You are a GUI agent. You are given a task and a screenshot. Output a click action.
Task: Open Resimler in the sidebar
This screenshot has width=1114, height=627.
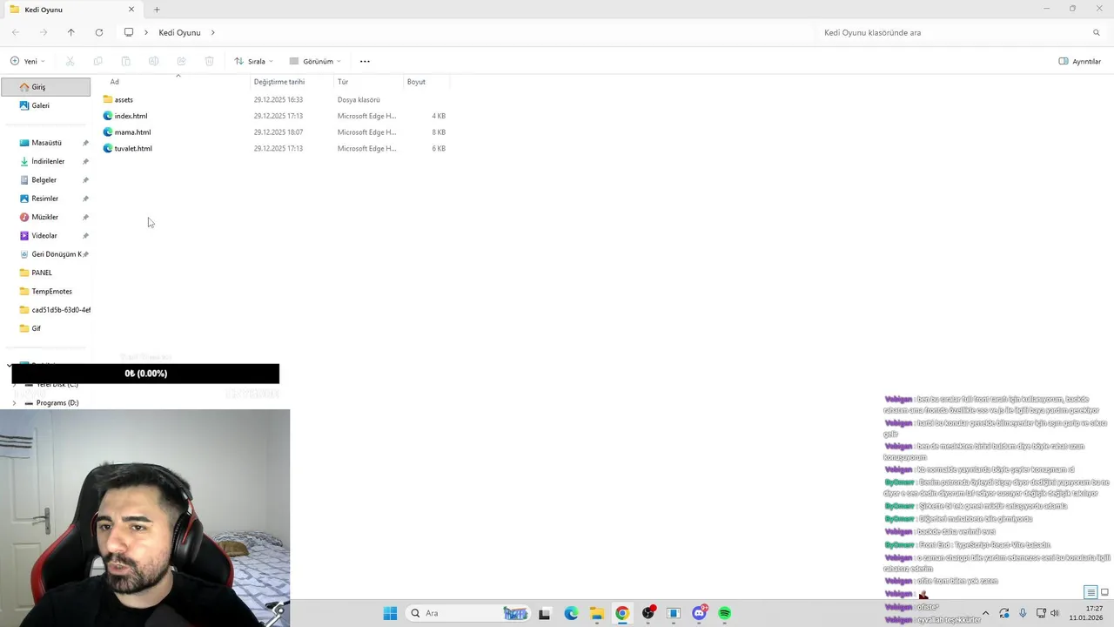coord(45,199)
